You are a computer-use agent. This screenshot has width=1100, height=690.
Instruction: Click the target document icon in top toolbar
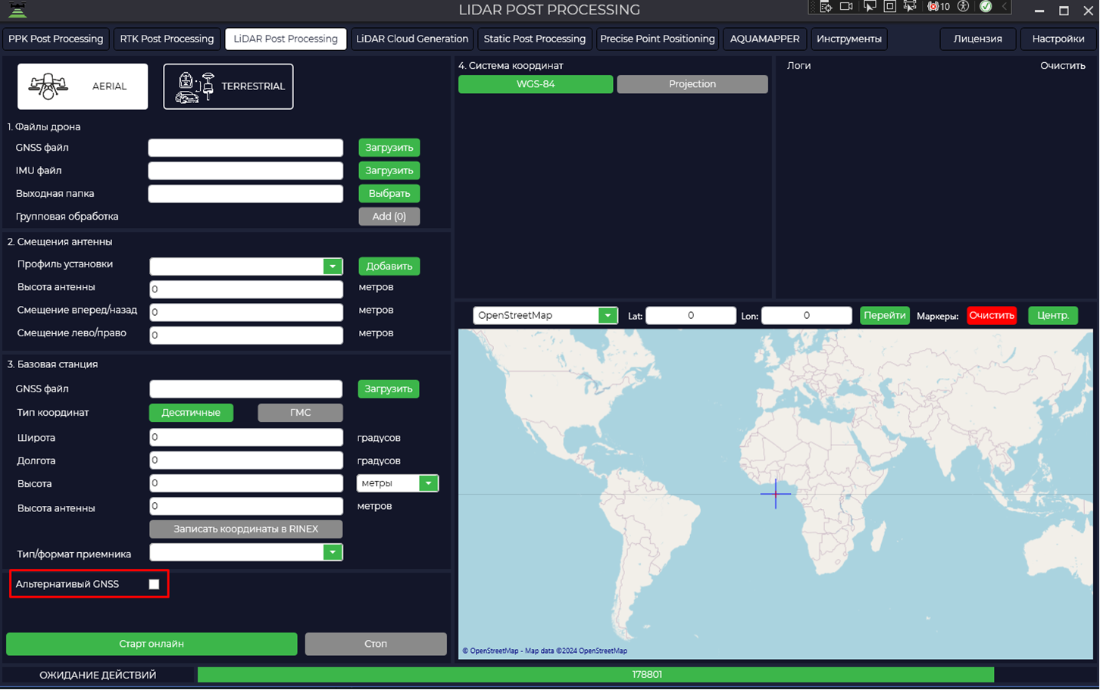pyautogui.click(x=826, y=7)
